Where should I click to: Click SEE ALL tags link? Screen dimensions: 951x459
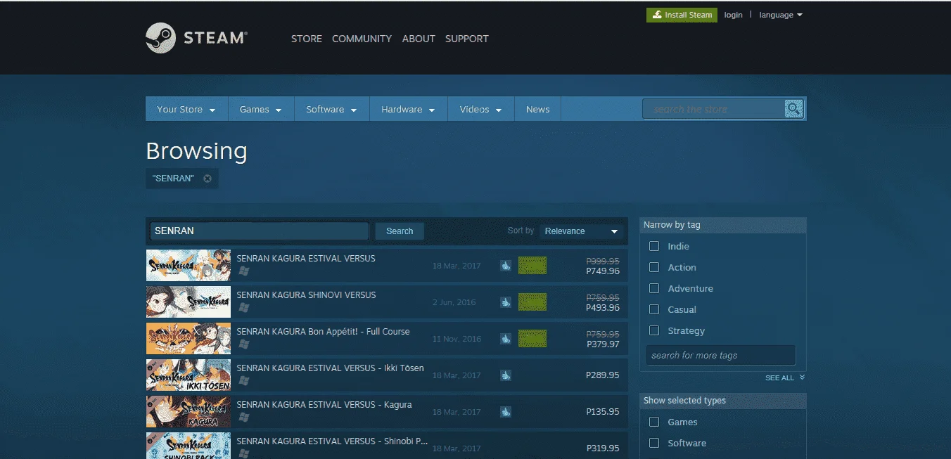(779, 378)
